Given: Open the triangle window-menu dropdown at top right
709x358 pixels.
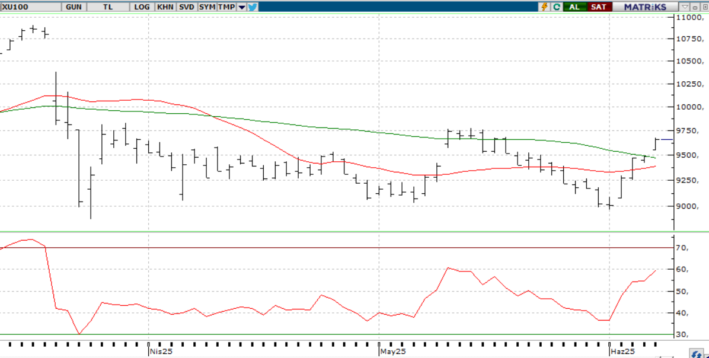Looking at the screenshot, I should pyautogui.click(x=685, y=7).
